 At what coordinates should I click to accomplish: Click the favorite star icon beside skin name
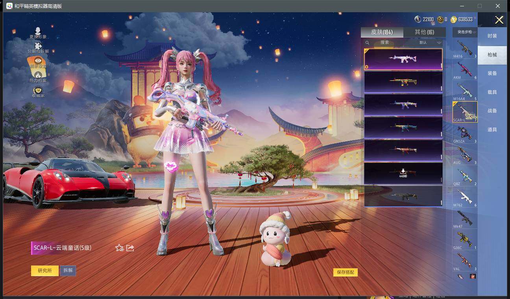tap(119, 248)
